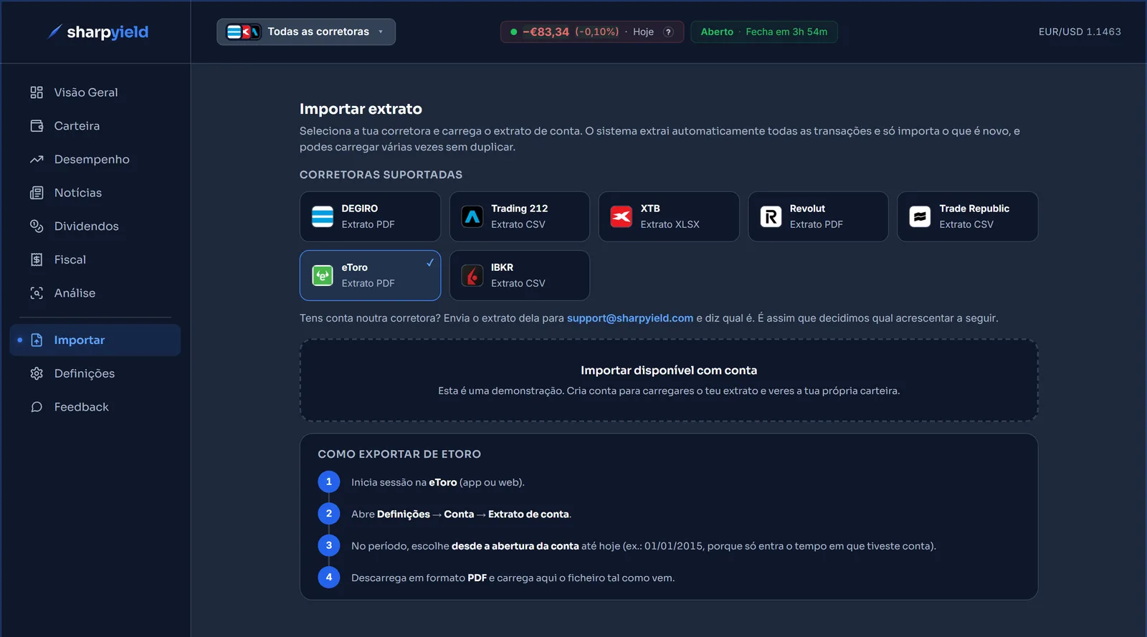Click the Carteira wallet icon
Image resolution: width=1147 pixels, height=637 pixels.
click(37, 126)
